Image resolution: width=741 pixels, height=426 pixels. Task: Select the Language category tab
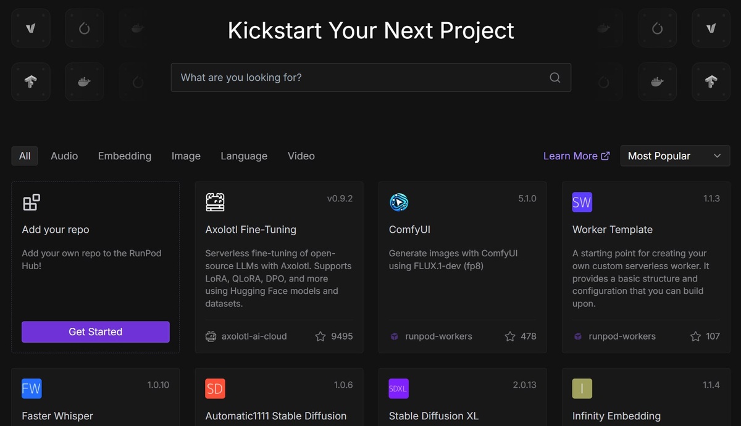[x=244, y=156]
